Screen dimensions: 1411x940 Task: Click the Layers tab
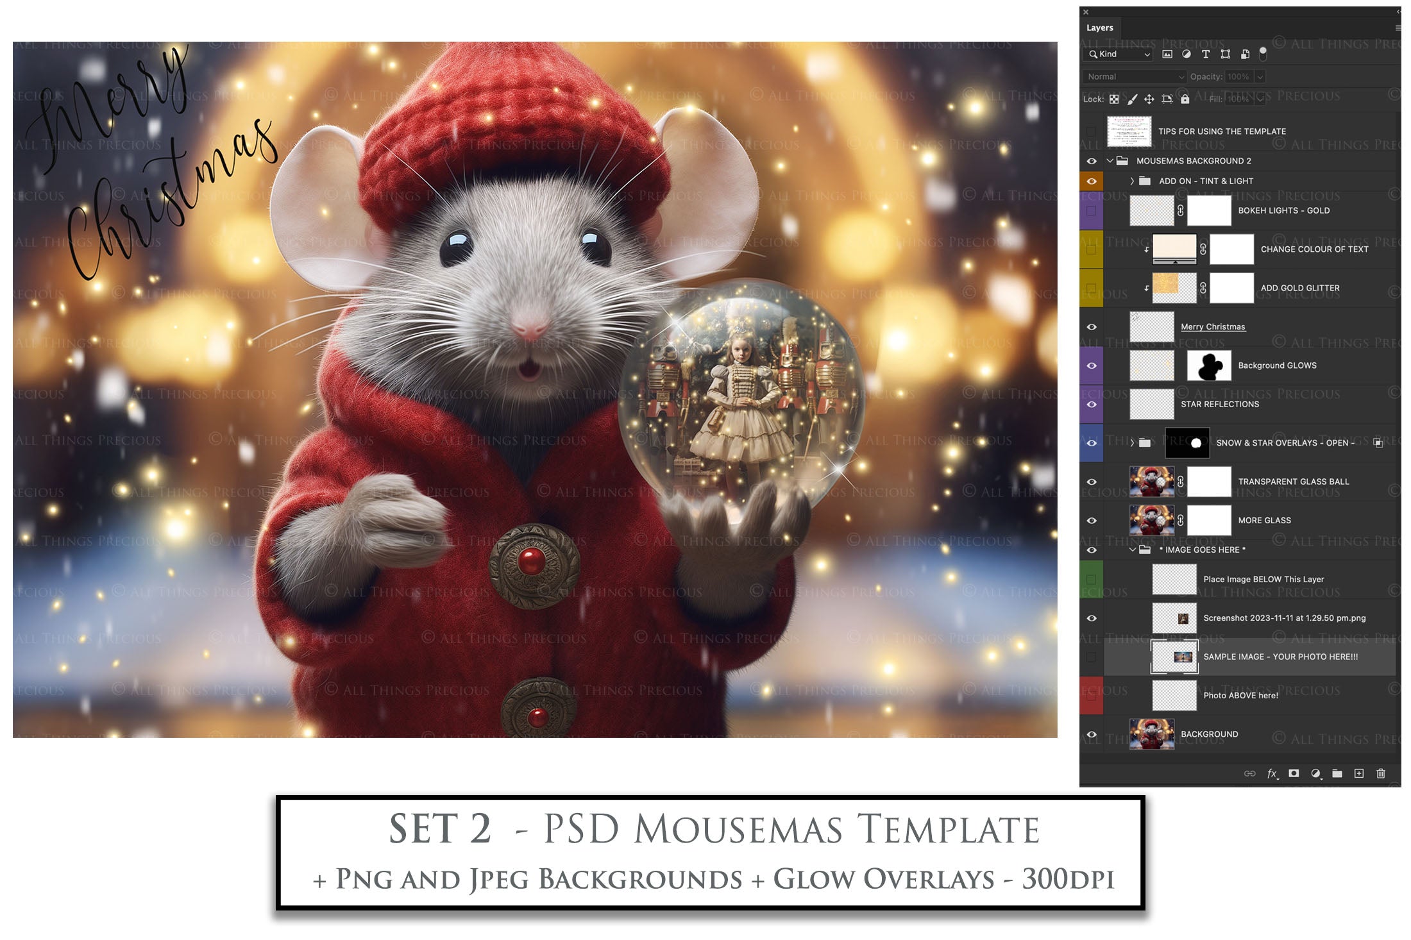(x=1101, y=28)
